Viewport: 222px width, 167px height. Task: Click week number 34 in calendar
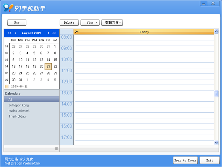coord(7,66)
